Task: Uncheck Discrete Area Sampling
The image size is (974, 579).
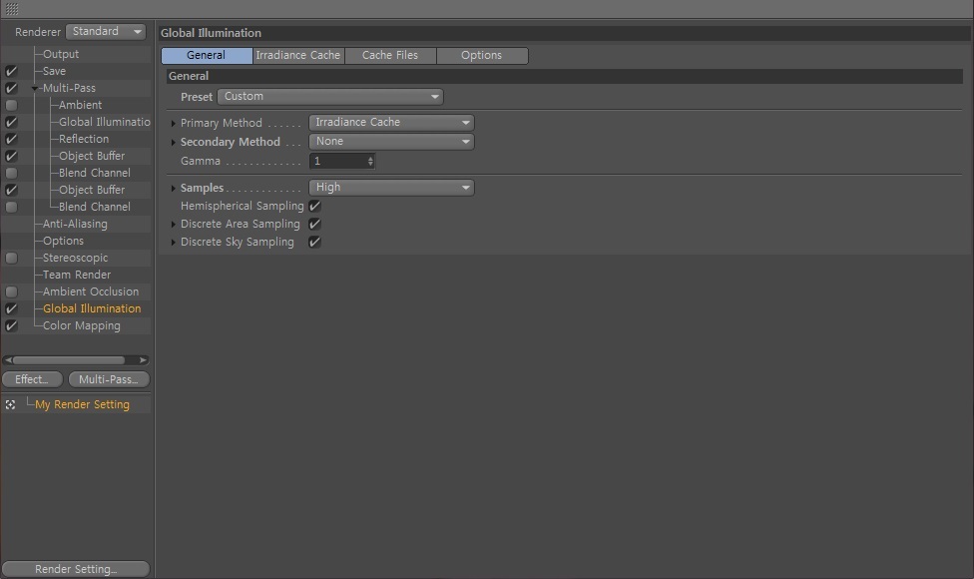Action: coord(315,224)
